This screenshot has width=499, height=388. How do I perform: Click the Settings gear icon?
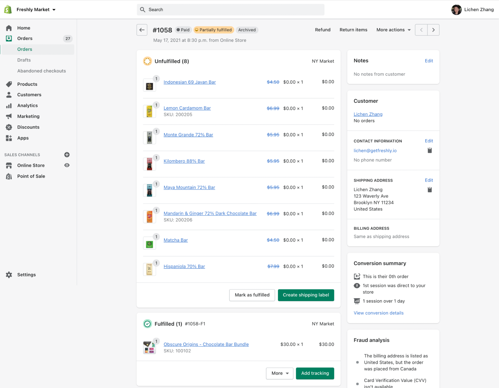[9, 275]
